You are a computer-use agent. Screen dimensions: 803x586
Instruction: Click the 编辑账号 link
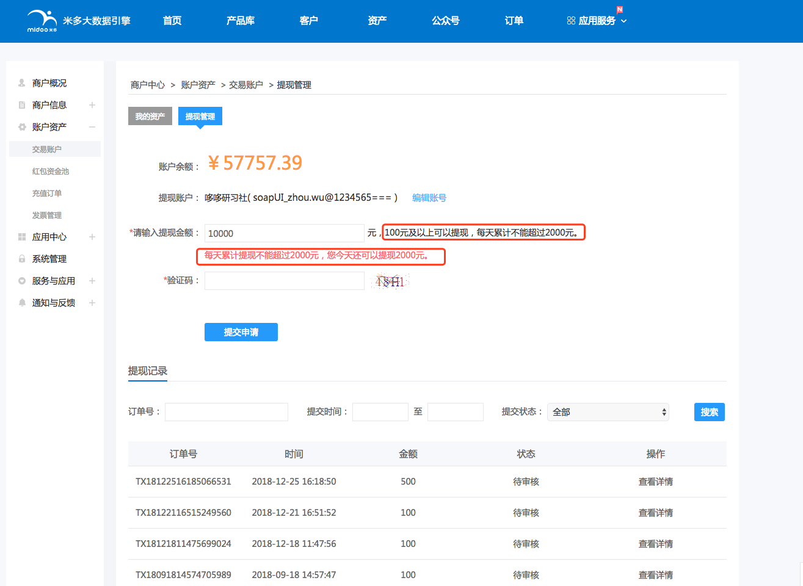(429, 198)
